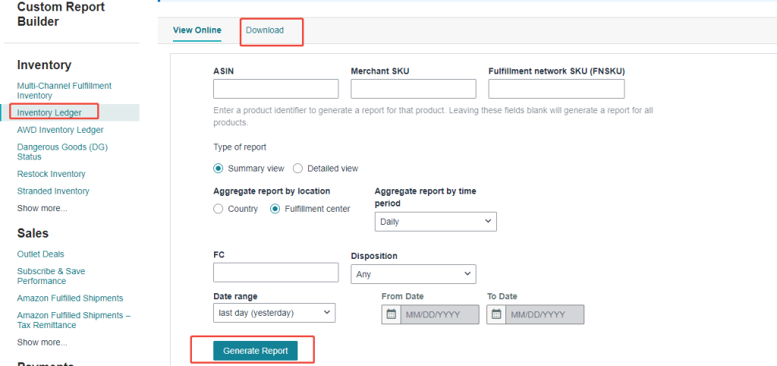Screen dimensions: 777x366
Task: Choose Country aggregation radio button
Action: (219, 209)
